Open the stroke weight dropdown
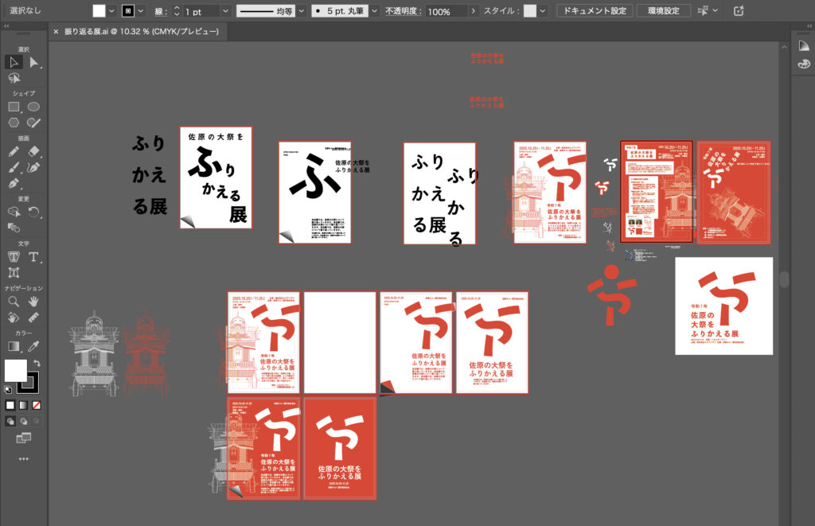815x526 pixels. pos(225,11)
